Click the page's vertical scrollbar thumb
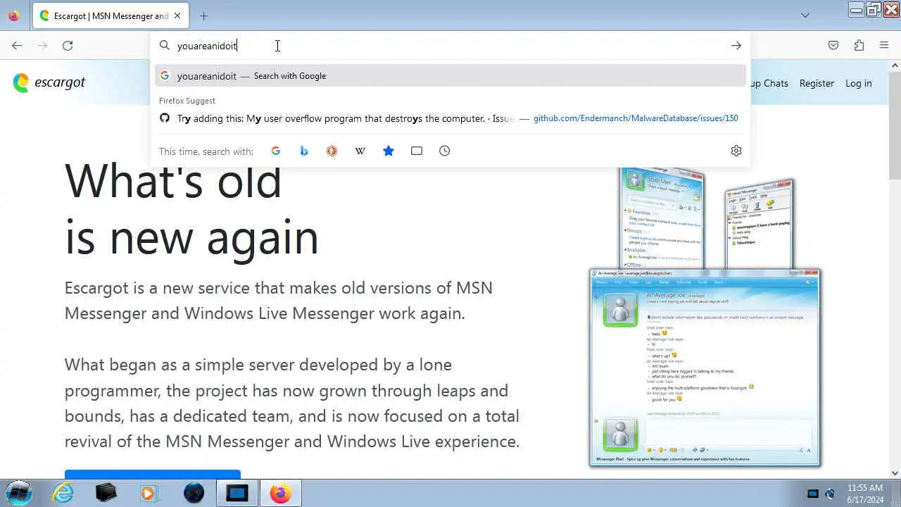 click(895, 125)
